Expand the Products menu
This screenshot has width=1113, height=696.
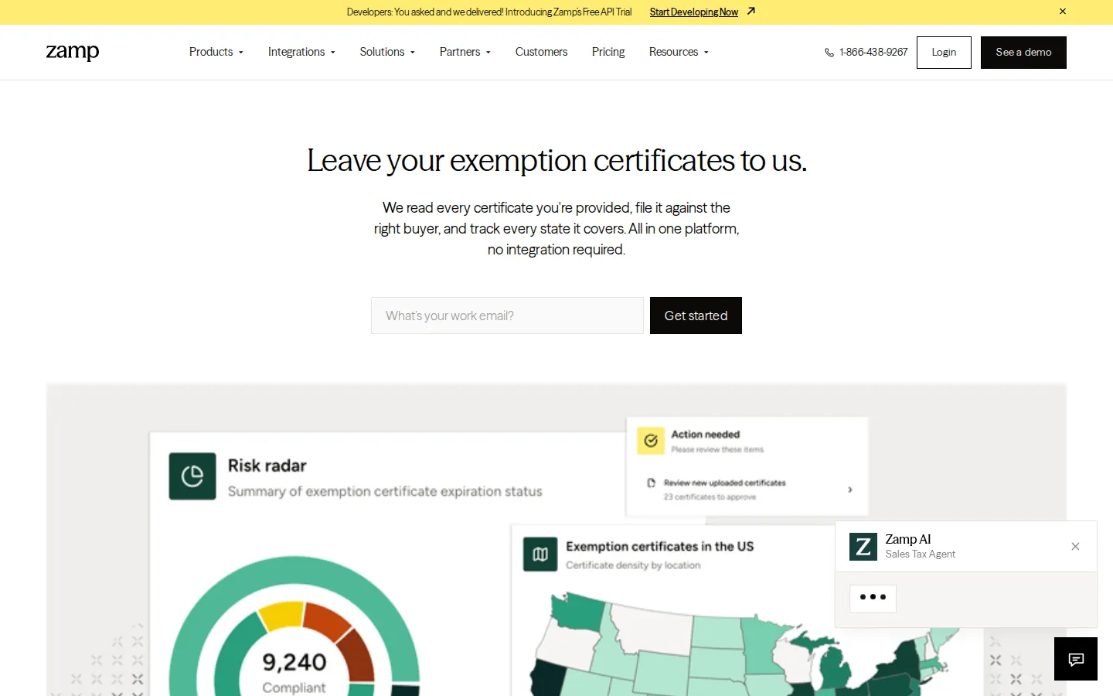click(x=216, y=52)
